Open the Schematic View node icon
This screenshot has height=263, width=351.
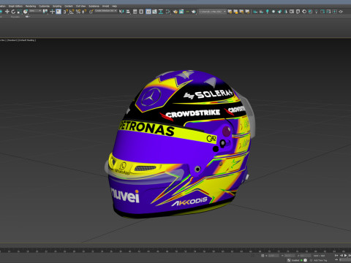[161, 12]
